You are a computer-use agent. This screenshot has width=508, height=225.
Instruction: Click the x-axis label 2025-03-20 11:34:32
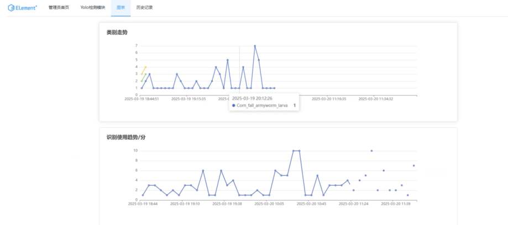(376, 99)
